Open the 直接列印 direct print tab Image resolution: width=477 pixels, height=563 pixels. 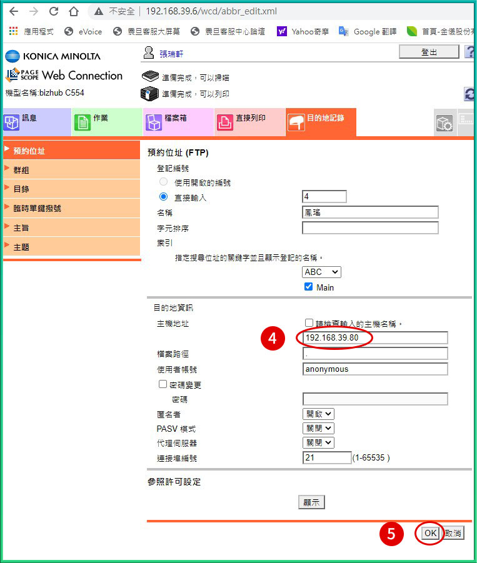click(x=250, y=122)
